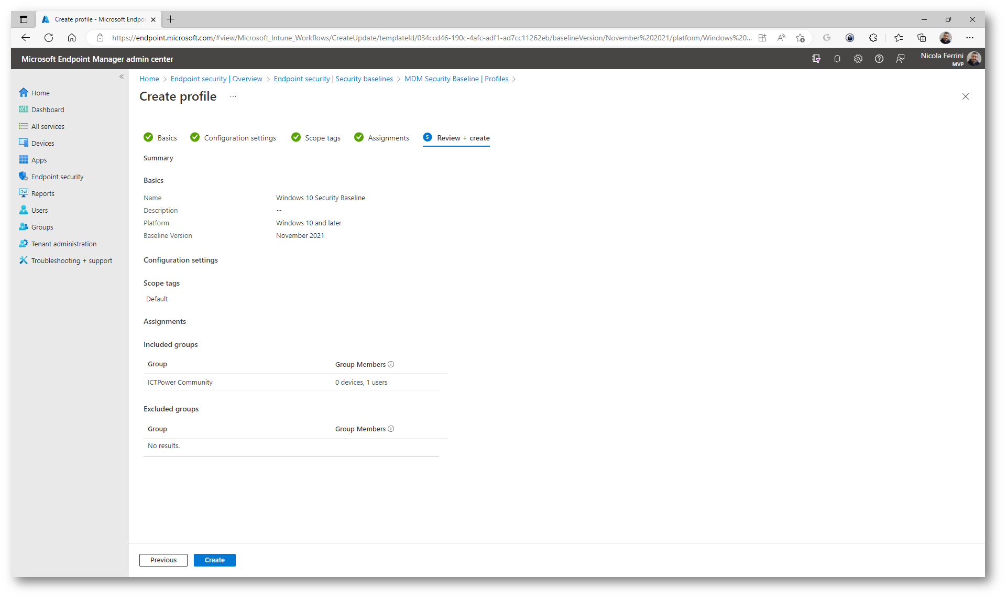Screen dimensions: 1007x599
Task: Open the notifications bell
Action: pyautogui.click(x=837, y=59)
